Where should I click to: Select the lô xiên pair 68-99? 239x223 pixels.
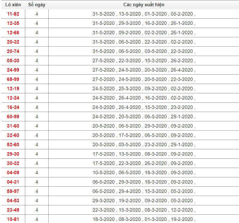pos(13,79)
